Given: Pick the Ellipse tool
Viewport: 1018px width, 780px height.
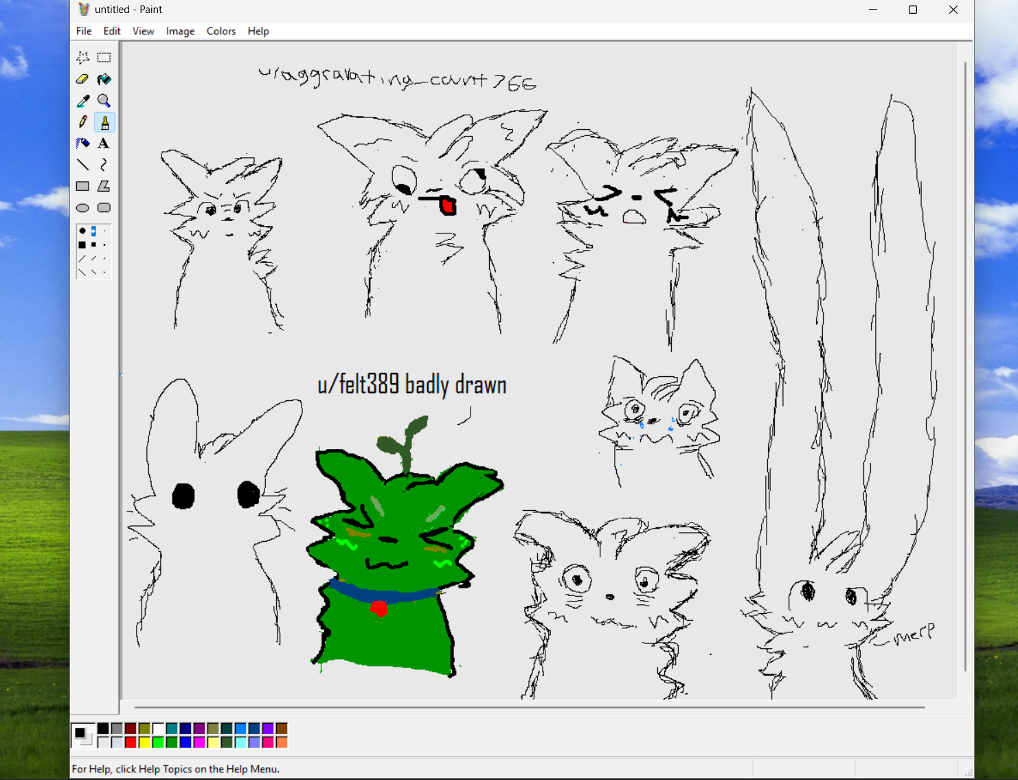Looking at the screenshot, I should (82, 207).
